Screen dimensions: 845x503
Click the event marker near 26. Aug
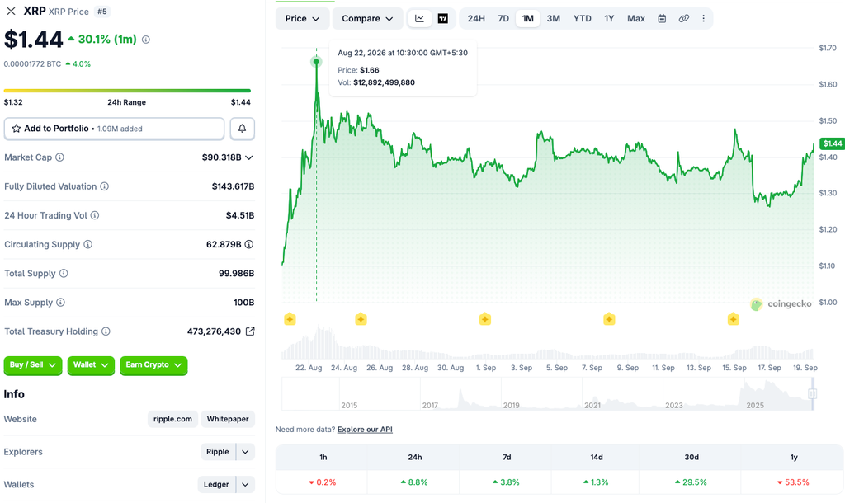(361, 319)
